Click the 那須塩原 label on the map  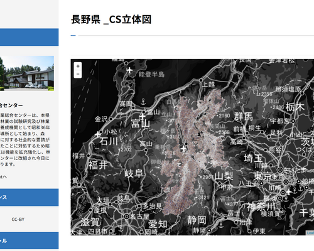point(288,89)
